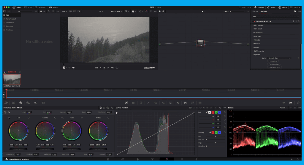
Task: Toggle the Dehancer Pro effect enable switch
Action: [x=254, y=21]
